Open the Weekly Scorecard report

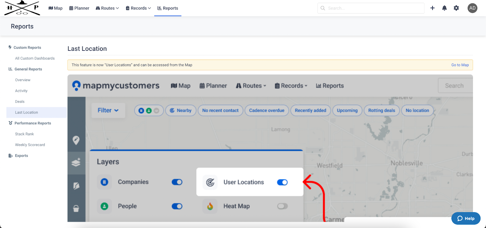(x=30, y=145)
